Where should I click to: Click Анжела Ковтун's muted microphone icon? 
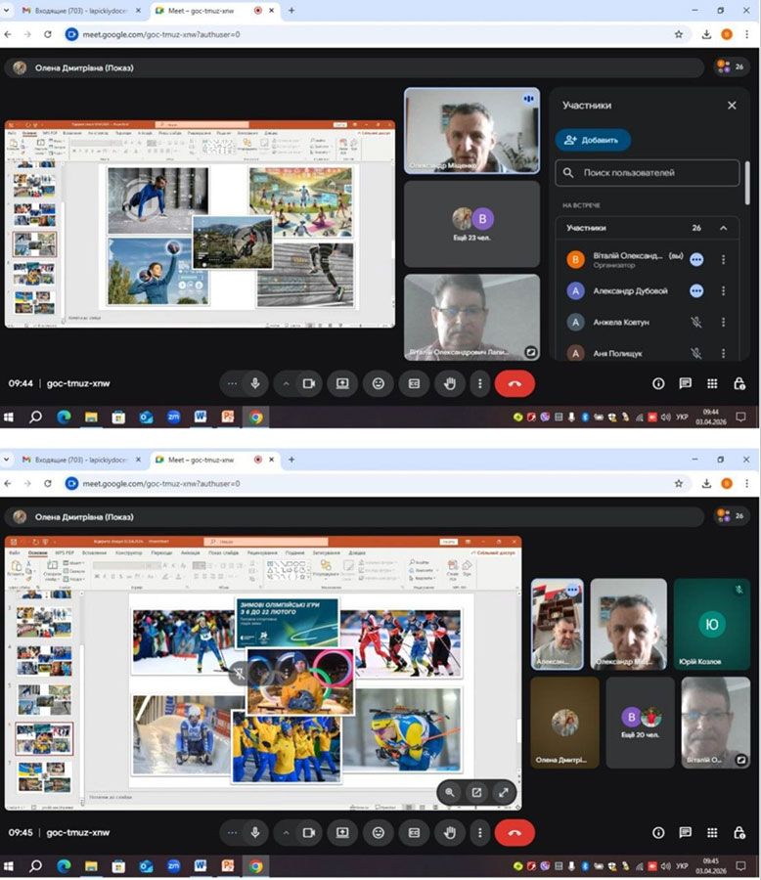pyautogui.click(x=696, y=322)
